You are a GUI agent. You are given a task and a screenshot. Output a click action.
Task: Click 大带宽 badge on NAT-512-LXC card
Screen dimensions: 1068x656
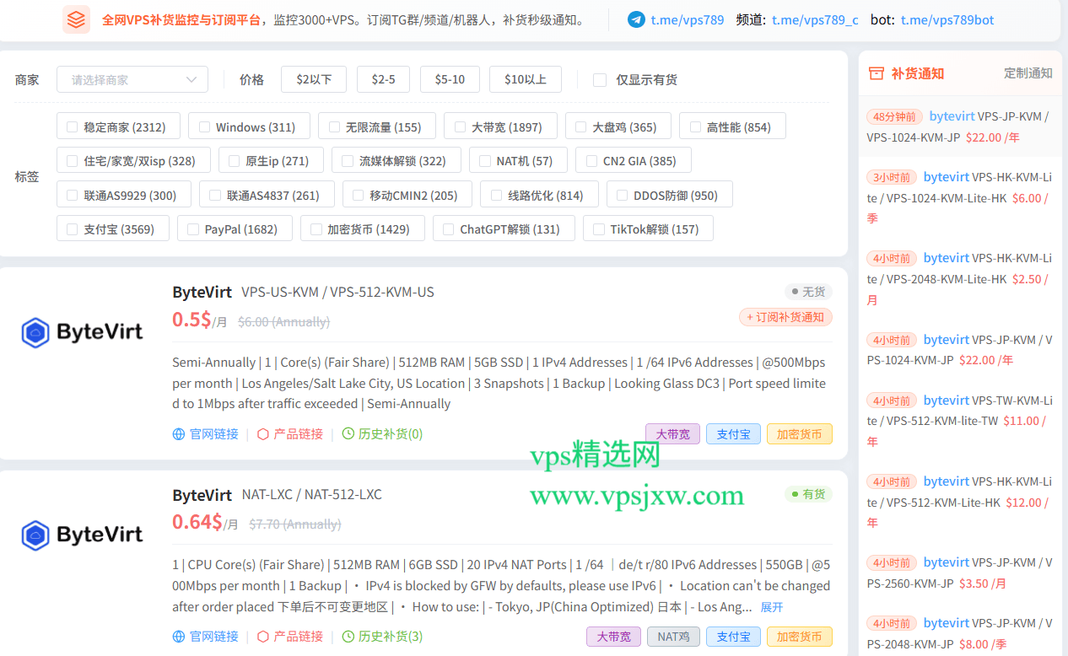614,637
